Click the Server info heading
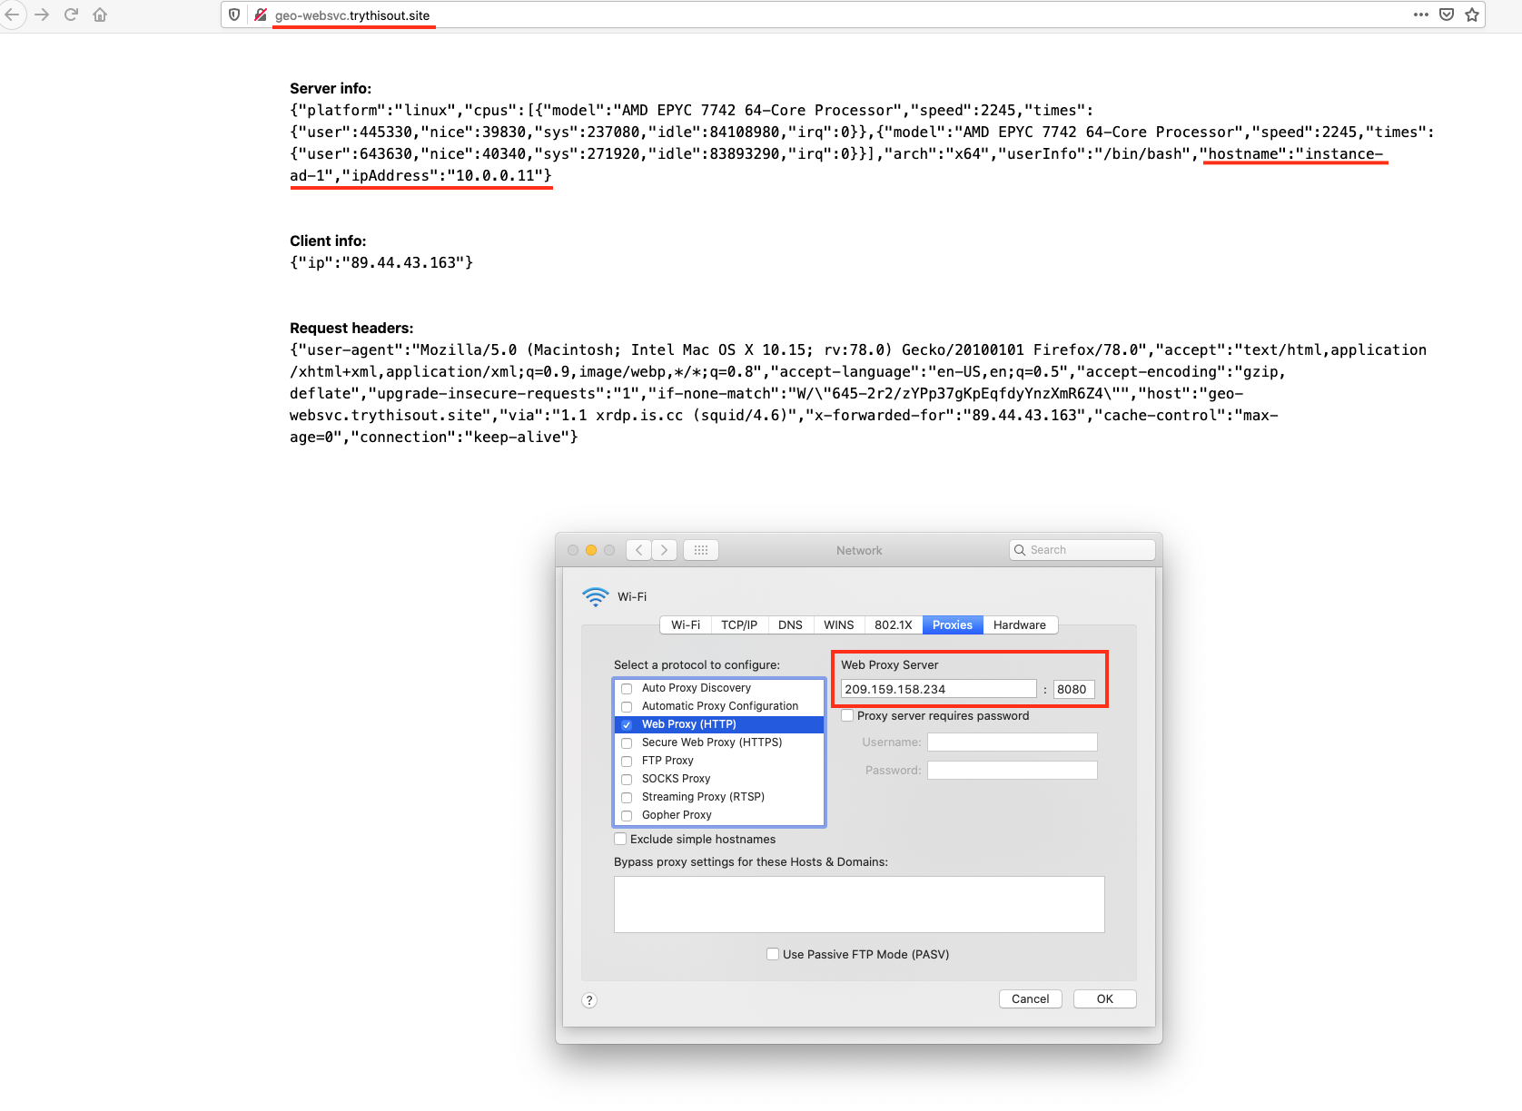Image resolution: width=1522 pixels, height=1111 pixels. (x=331, y=88)
